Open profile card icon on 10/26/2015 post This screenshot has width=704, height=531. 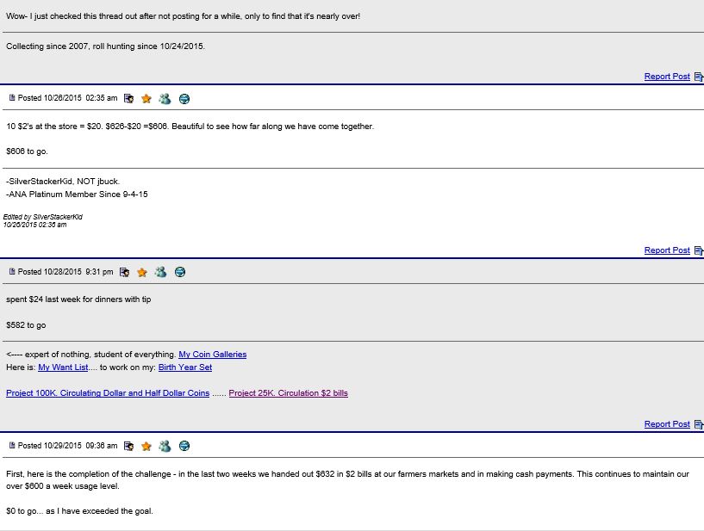pyautogui.click(x=128, y=99)
